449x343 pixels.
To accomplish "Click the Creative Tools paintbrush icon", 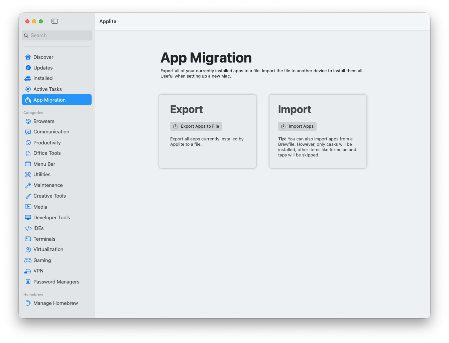I will pos(28,196).
